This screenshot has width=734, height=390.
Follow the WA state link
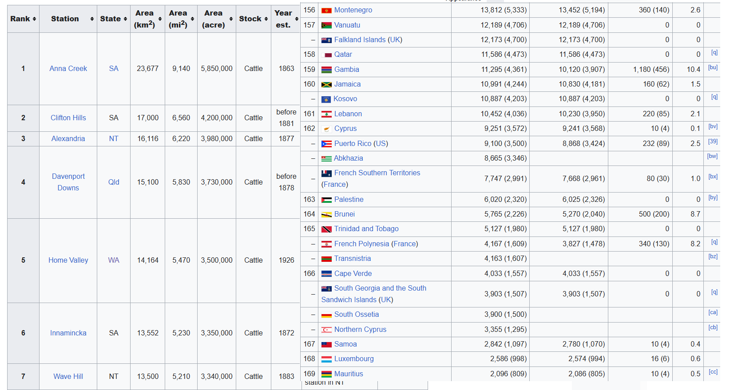[114, 260]
